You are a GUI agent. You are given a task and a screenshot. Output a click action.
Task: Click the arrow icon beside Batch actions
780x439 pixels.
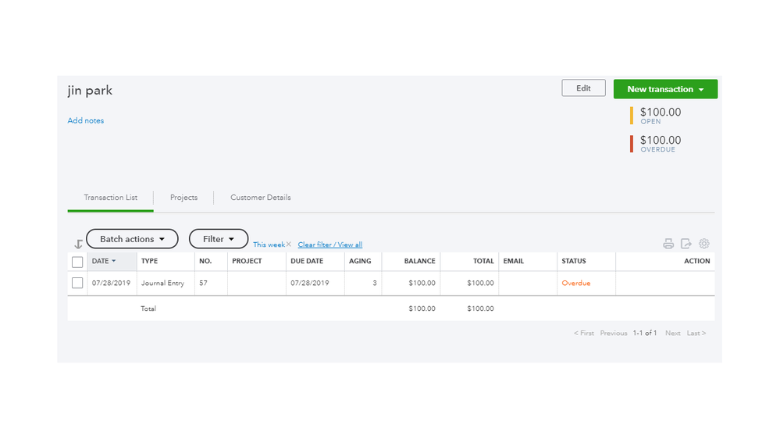[x=78, y=244]
